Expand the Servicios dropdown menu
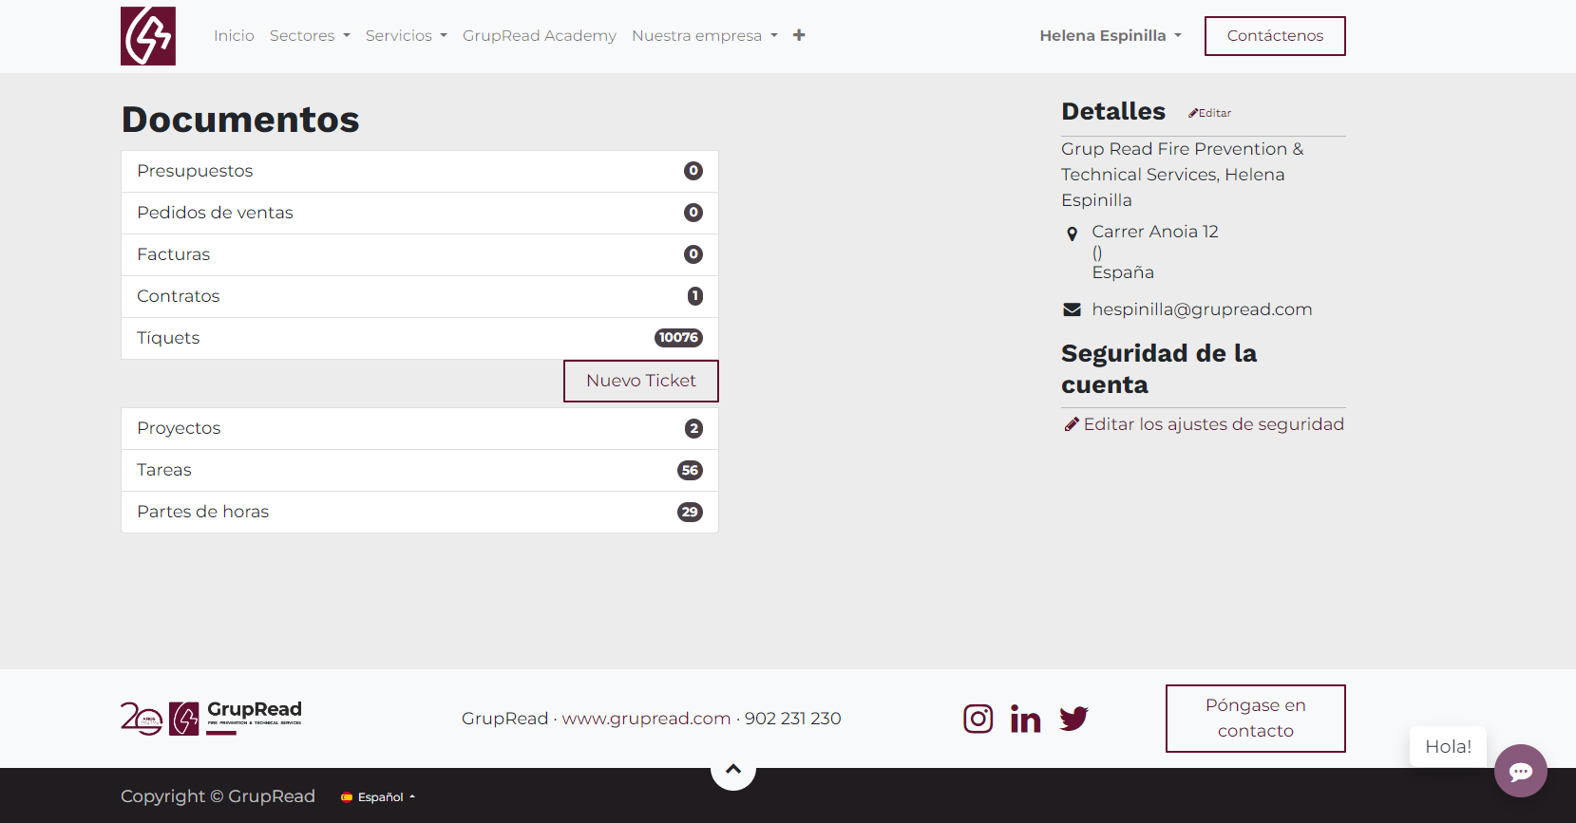 (x=406, y=36)
